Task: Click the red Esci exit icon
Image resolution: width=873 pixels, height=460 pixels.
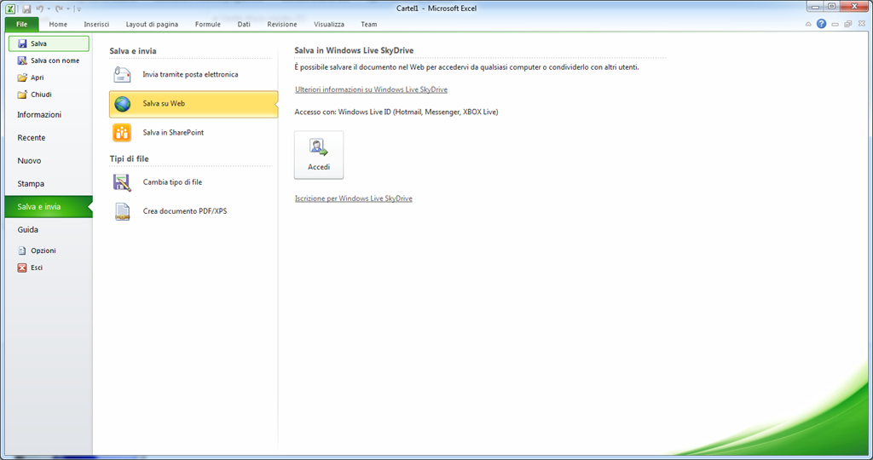Action: (x=22, y=267)
